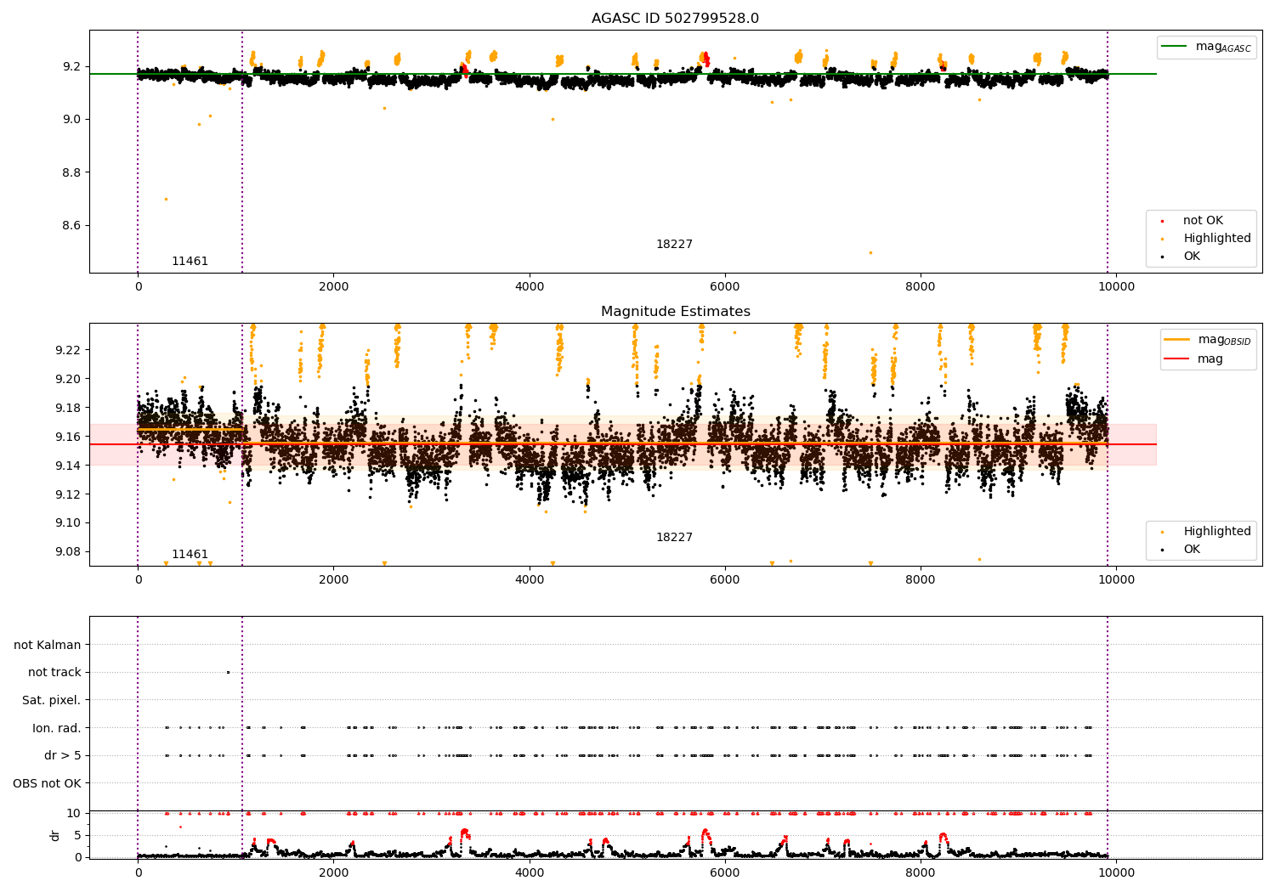Click dr-axis tick '10' in bottom plot
1275x892 pixels.
coord(74,814)
